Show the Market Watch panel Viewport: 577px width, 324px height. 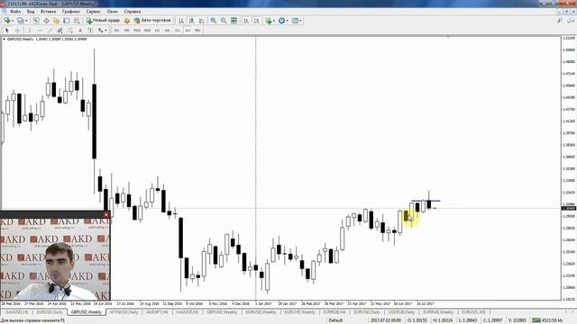coord(36,21)
